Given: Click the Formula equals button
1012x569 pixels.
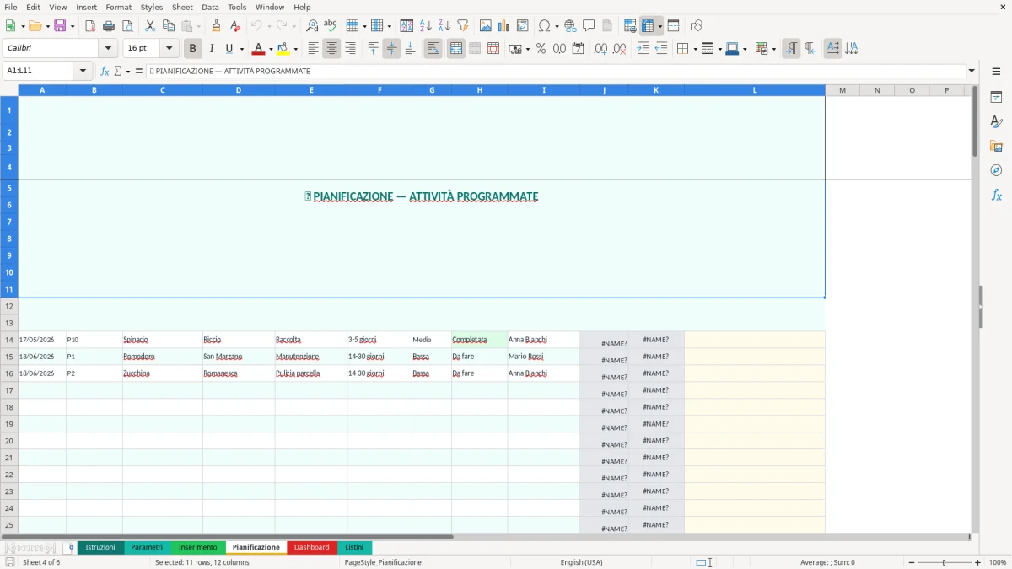Looking at the screenshot, I should (139, 71).
